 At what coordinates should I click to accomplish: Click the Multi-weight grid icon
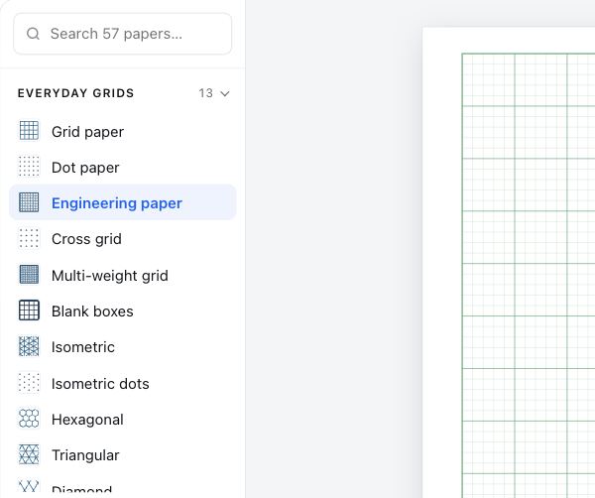click(x=29, y=275)
